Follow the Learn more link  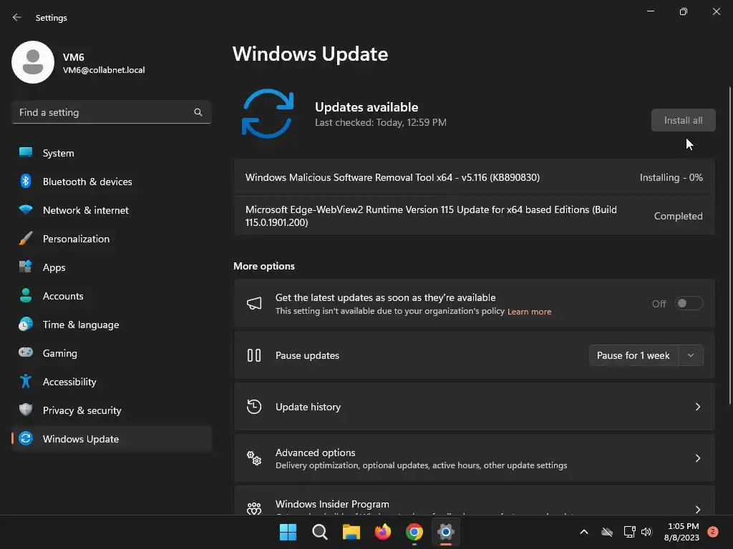tap(529, 312)
